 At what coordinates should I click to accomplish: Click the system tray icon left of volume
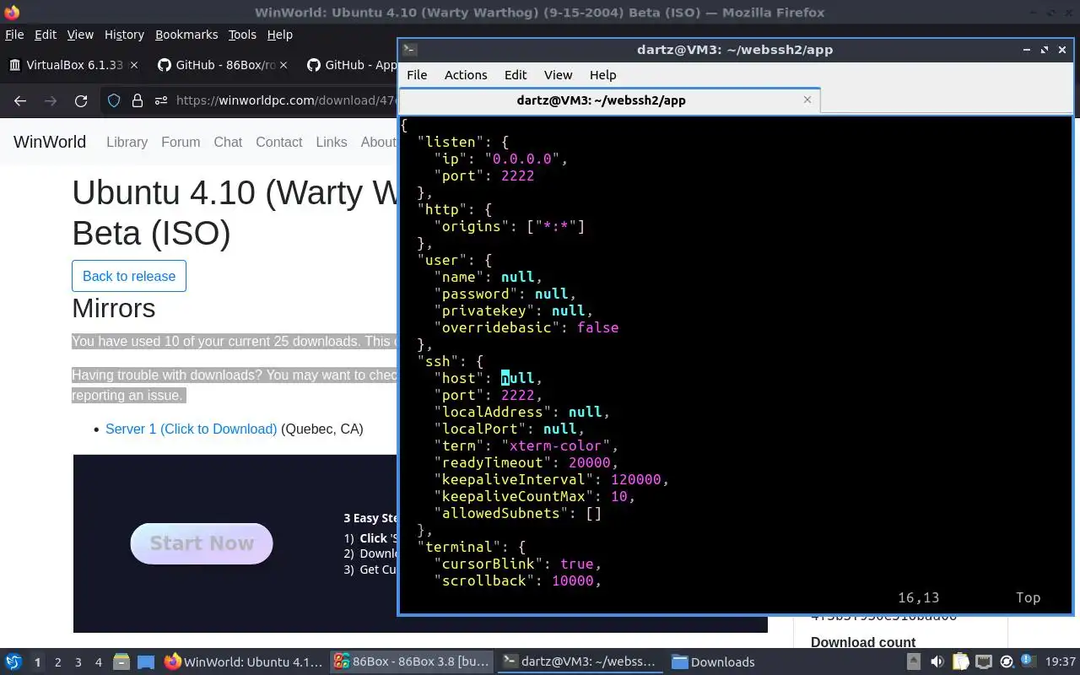(x=913, y=662)
